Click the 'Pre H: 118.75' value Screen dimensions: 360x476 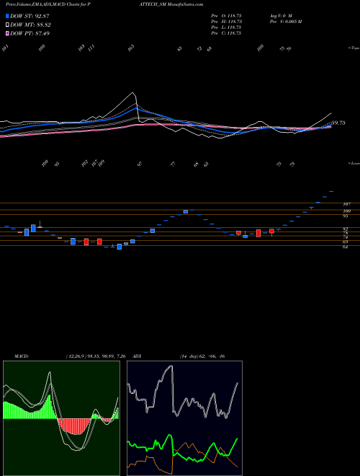click(226, 22)
